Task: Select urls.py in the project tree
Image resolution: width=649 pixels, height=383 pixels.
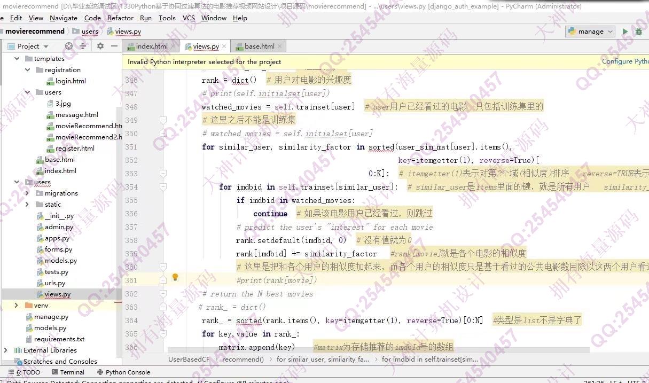Action: pyautogui.click(x=55, y=283)
